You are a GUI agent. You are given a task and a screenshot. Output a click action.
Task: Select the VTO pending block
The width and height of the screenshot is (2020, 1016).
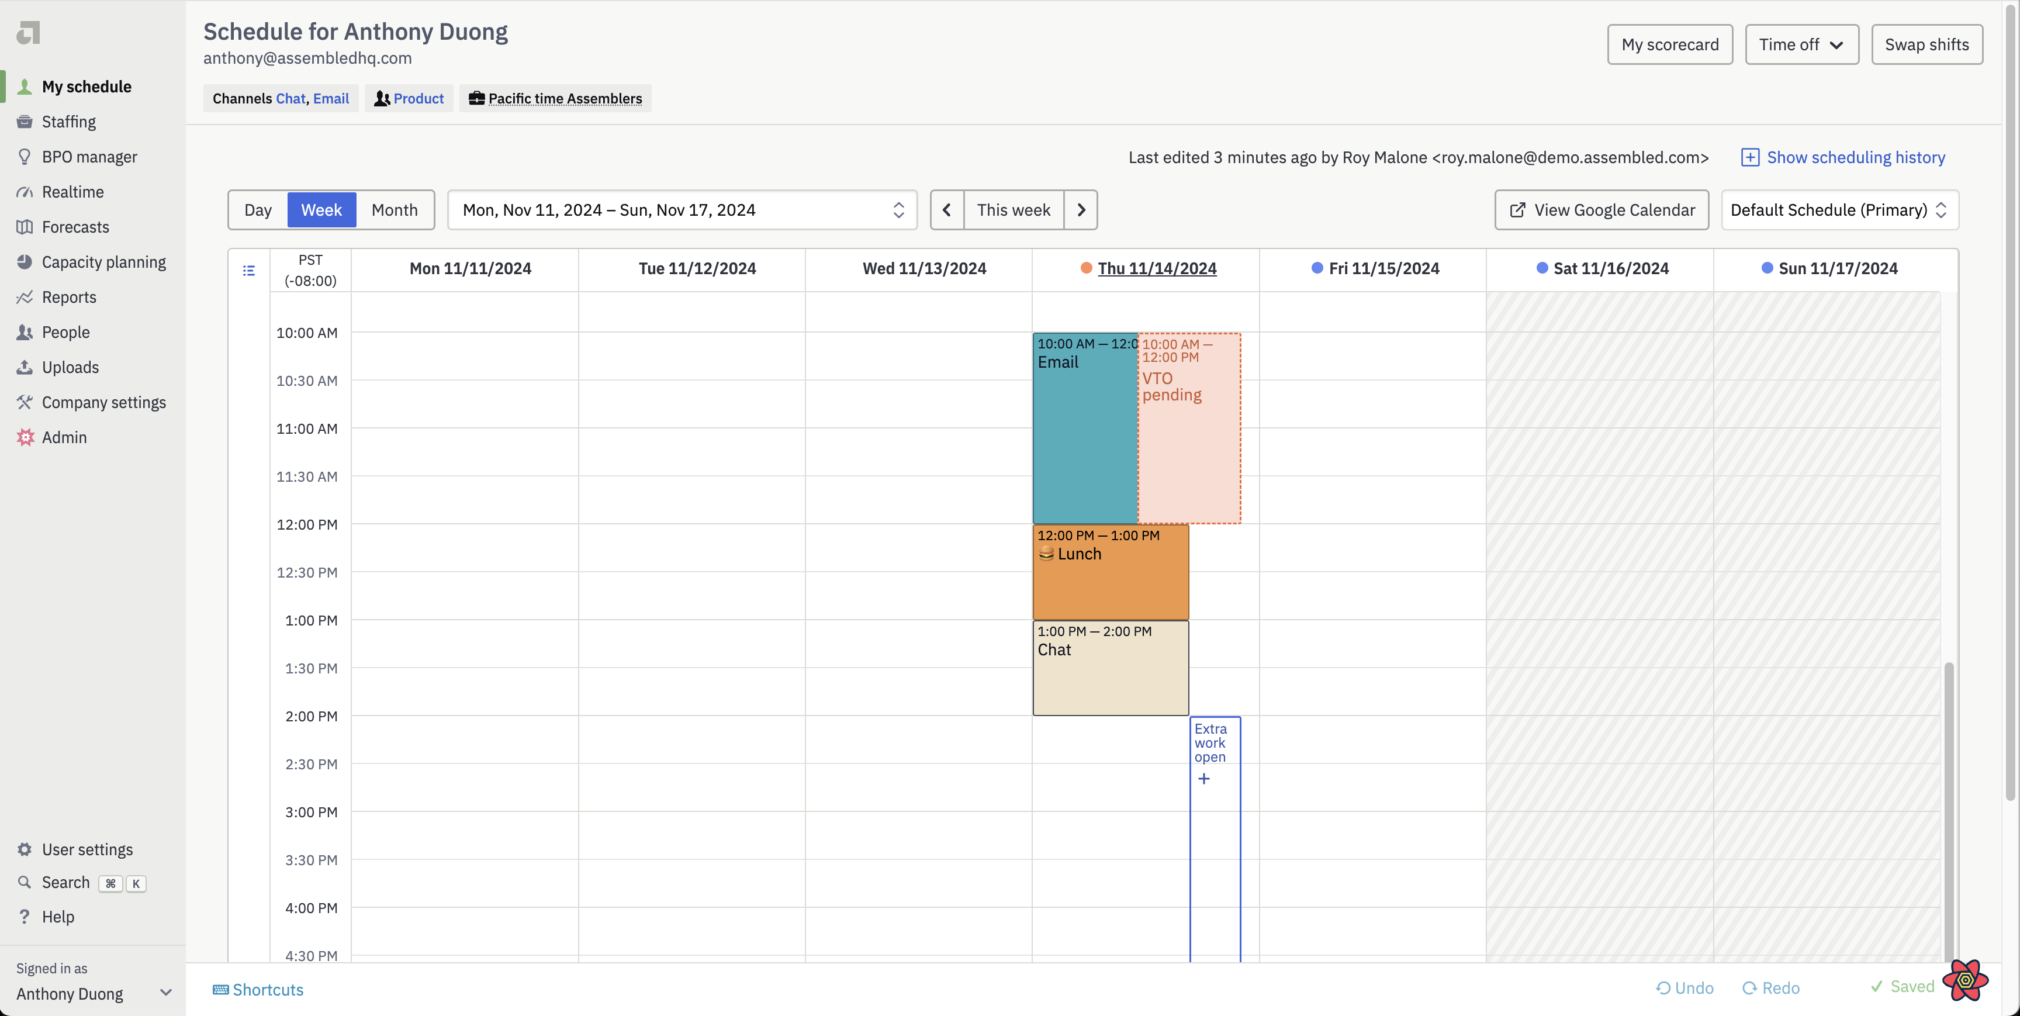coord(1189,428)
